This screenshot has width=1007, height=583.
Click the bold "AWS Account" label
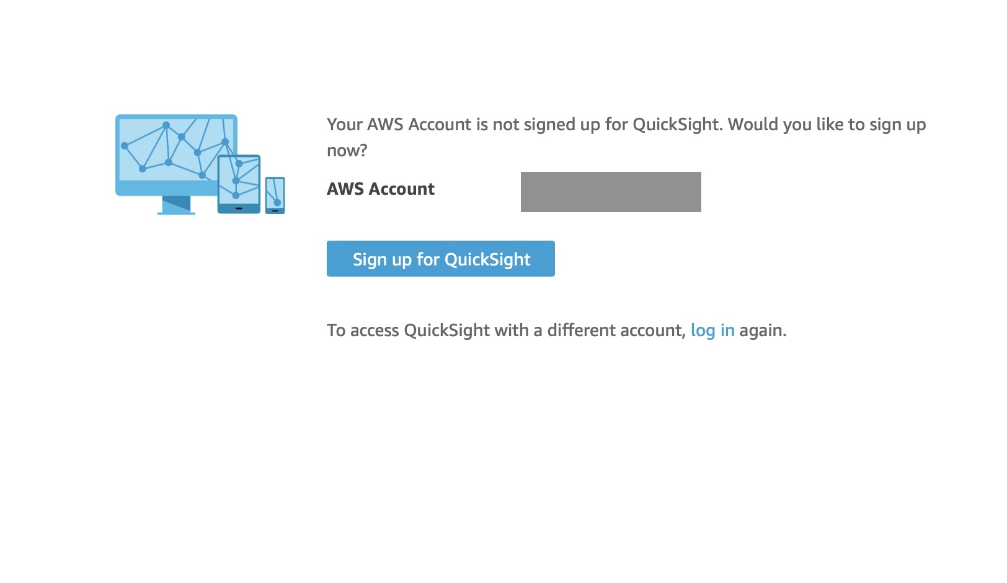pos(380,189)
